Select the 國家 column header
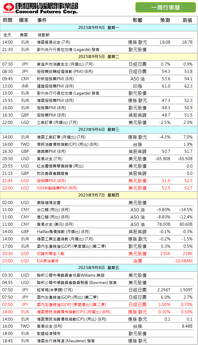This screenshot has width=198, height=345. pos(24,20)
